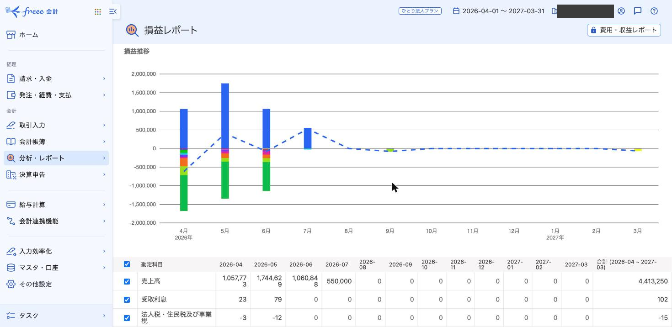Click the small yellow-green marker at 9月

[390, 150]
